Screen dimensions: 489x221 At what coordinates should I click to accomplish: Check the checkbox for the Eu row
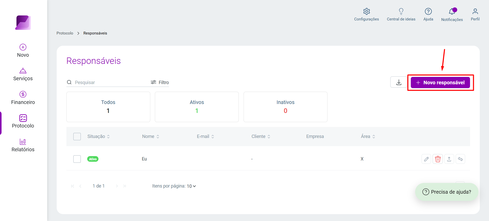pyautogui.click(x=77, y=159)
